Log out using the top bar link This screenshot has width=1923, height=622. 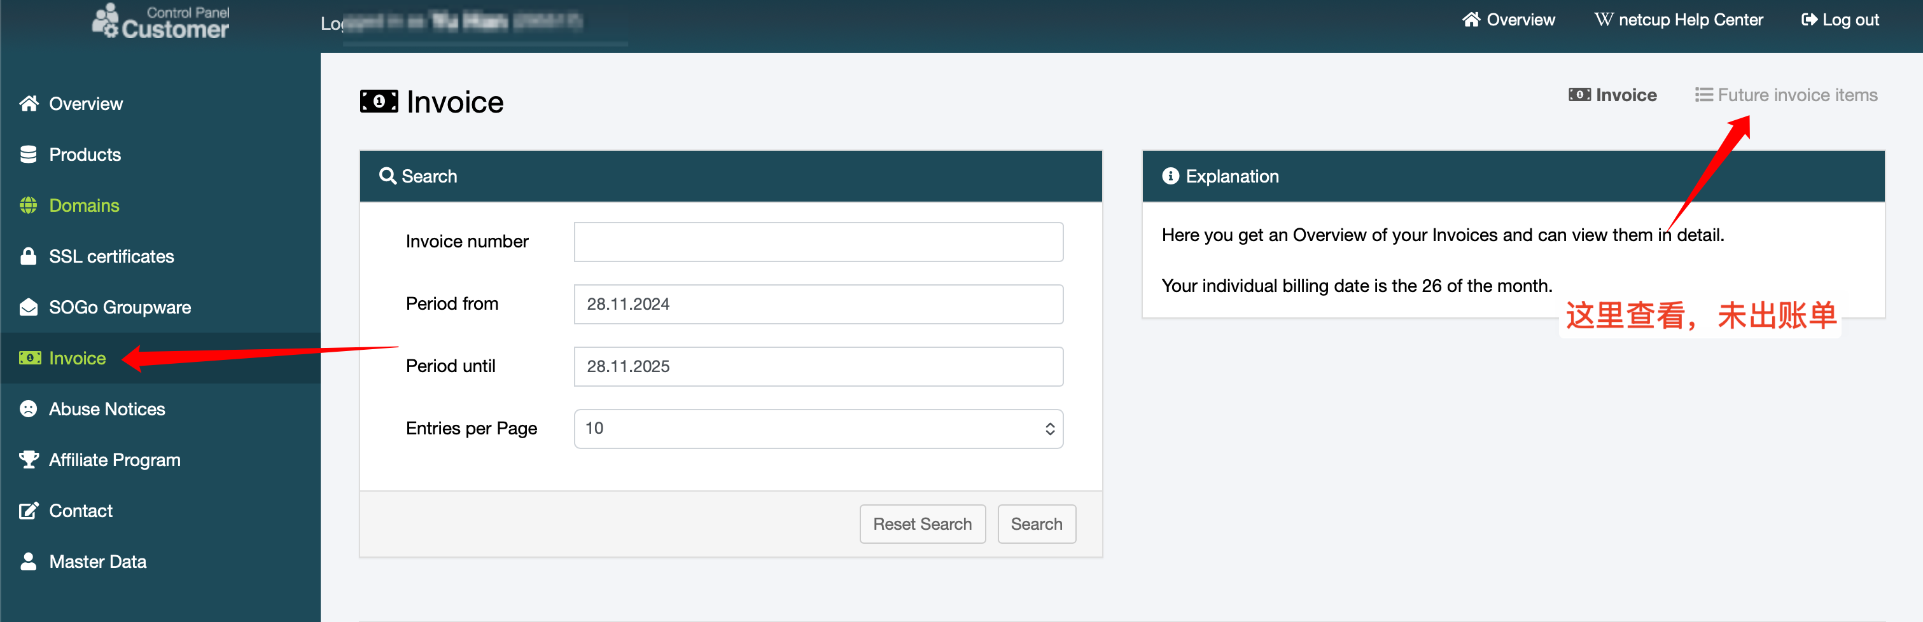[1840, 19]
